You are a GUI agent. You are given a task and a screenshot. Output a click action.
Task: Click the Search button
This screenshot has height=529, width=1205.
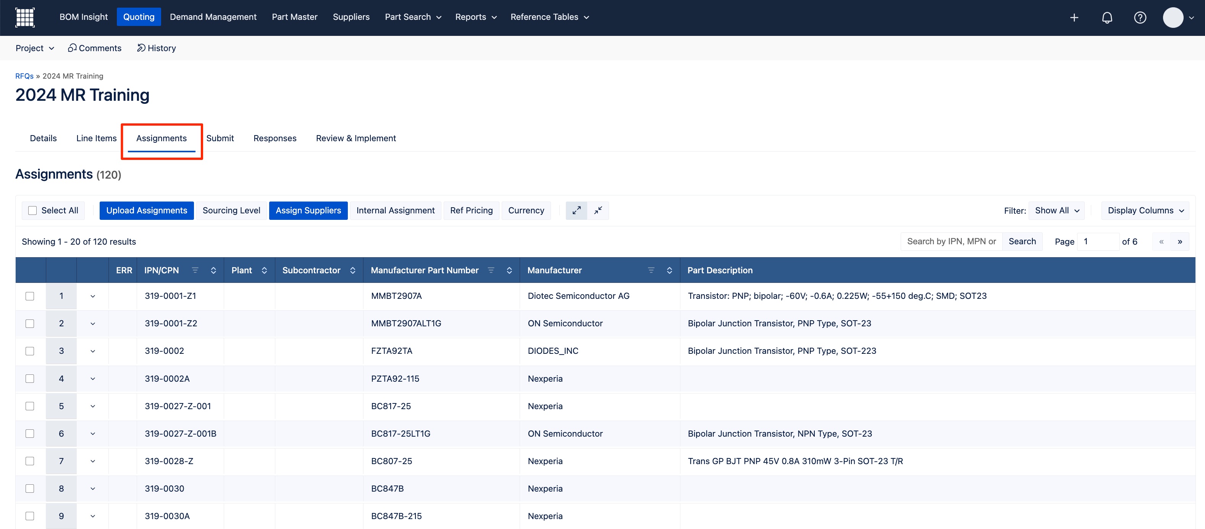coord(1022,242)
